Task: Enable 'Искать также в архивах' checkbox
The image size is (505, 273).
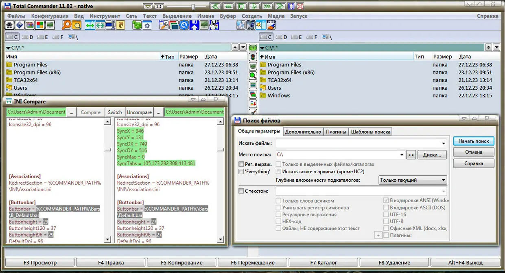Action: (x=279, y=172)
